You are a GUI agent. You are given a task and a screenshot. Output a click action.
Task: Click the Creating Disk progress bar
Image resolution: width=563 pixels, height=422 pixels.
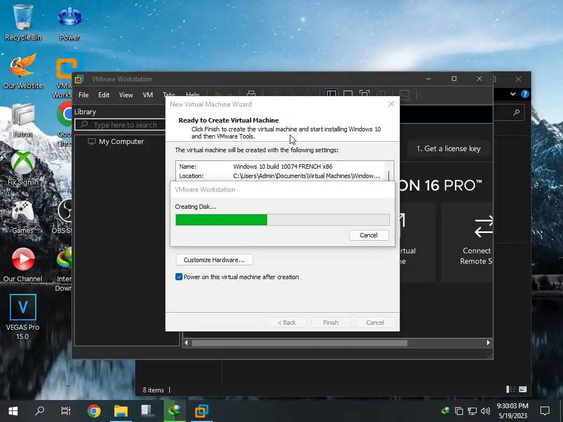(x=283, y=220)
